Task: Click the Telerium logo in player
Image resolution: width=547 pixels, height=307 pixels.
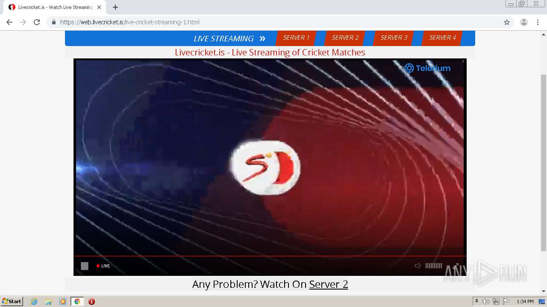Action: click(x=427, y=68)
